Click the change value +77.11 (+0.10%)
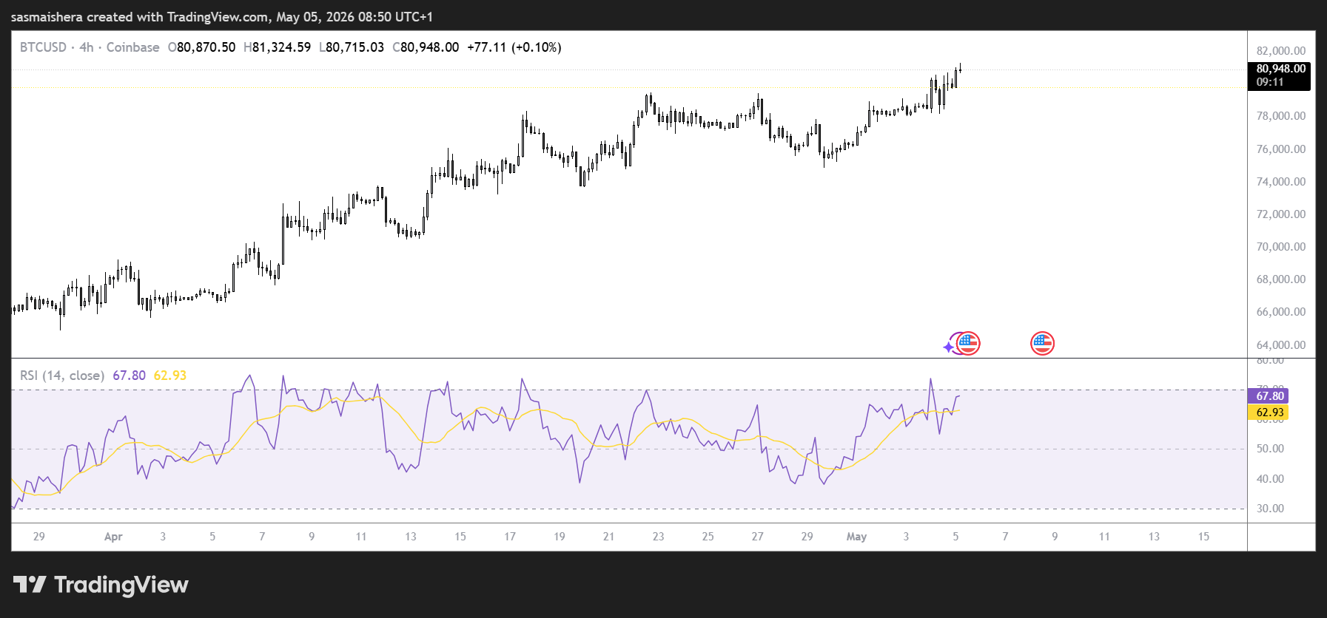This screenshot has height=618, width=1327. [514, 47]
